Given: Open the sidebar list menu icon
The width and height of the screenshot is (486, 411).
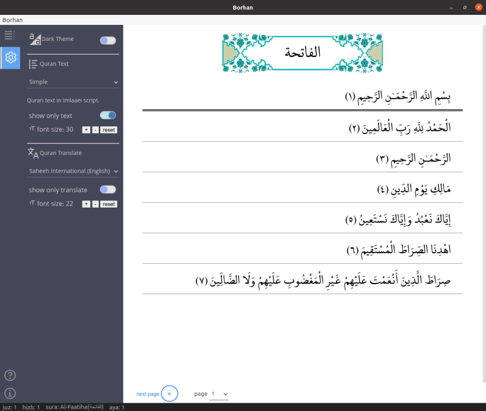Looking at the screenshot, I should click(9, 36).
